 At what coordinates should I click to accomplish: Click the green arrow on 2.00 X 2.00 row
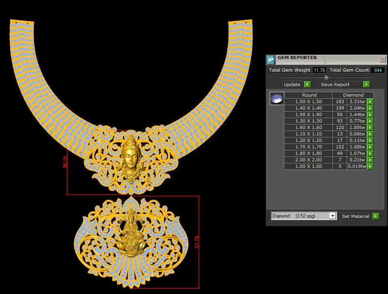(370, 160)
